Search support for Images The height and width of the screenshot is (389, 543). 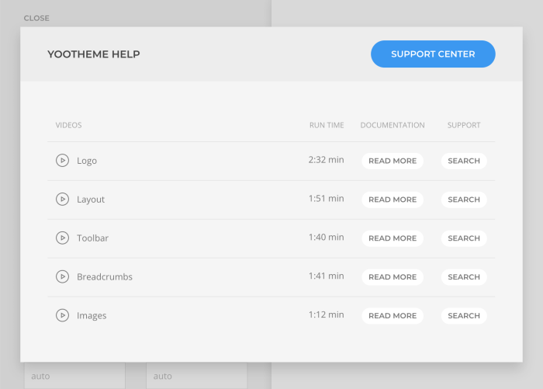point(464,316)
